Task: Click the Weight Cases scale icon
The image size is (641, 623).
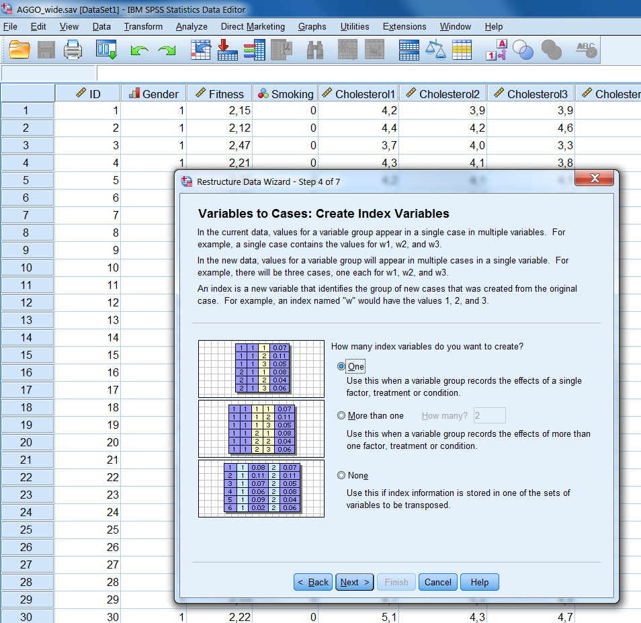Action: pos(437,49)
